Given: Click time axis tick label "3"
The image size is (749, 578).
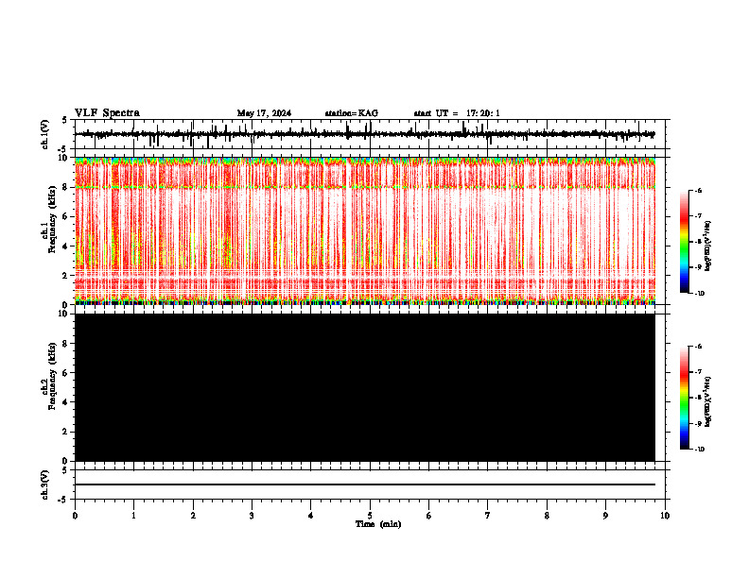Looking at the screenshot, I should (252, 516).
